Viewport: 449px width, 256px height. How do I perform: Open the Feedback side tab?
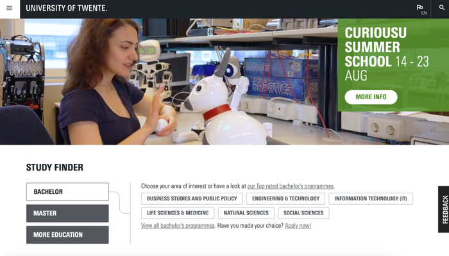tap(444, 209)
